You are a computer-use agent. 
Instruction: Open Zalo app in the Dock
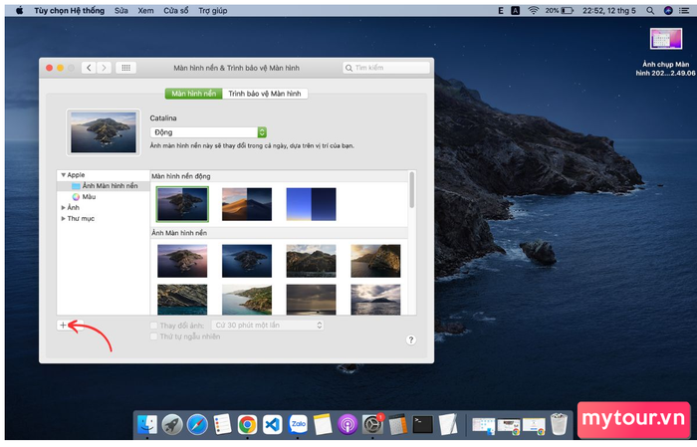coord(298,424)
